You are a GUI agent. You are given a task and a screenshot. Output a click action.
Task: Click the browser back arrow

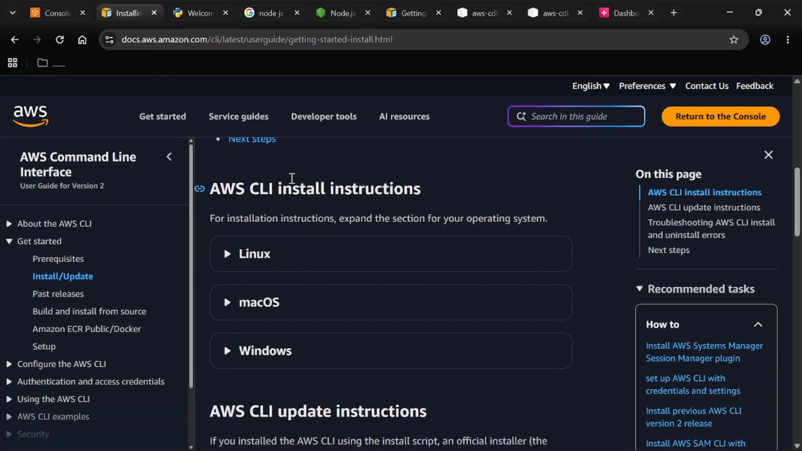pyautogui.click(x=15, y=40)
